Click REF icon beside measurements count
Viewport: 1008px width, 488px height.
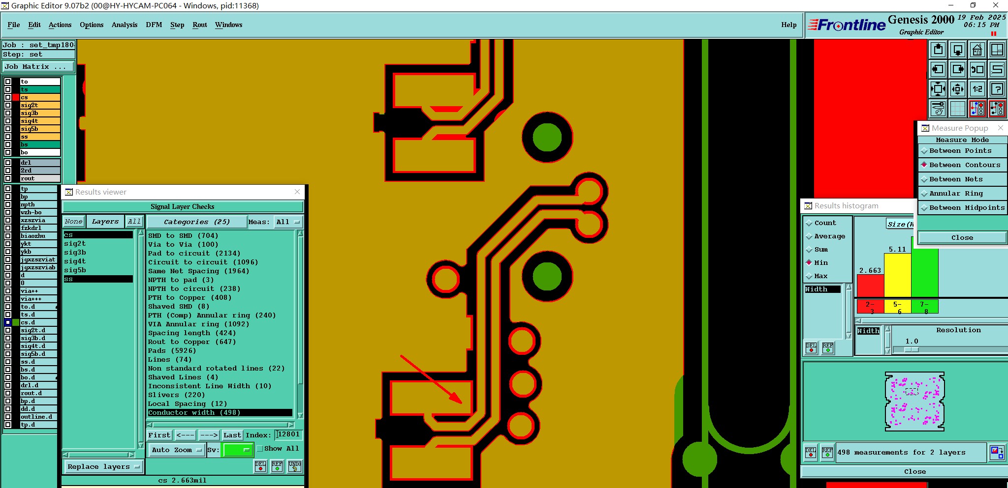(827, 452)
